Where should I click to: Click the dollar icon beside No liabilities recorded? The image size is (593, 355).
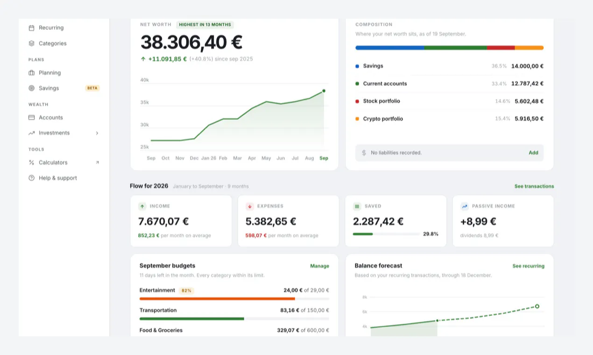click(x=364, y=153)
